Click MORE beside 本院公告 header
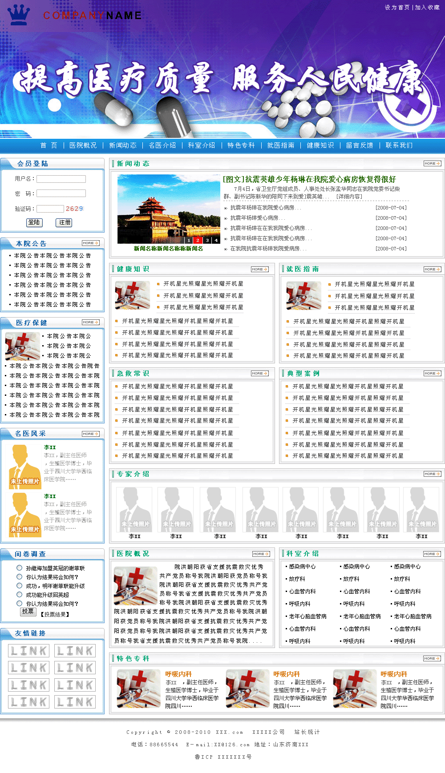 click(91, 243)
